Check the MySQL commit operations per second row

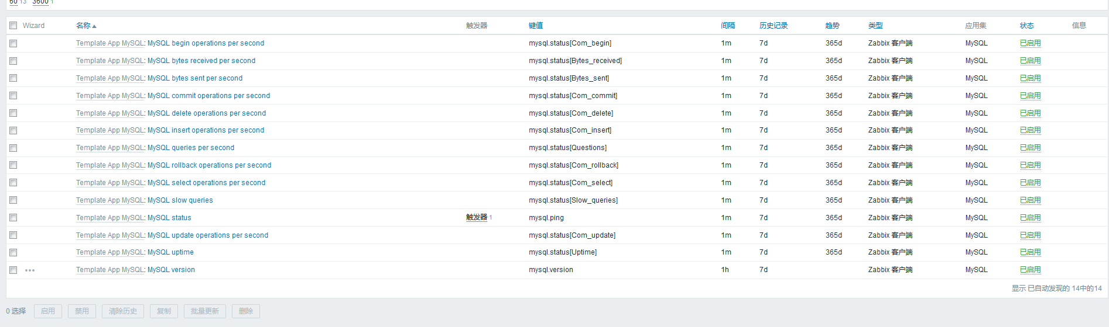click(x=13, y=96)
